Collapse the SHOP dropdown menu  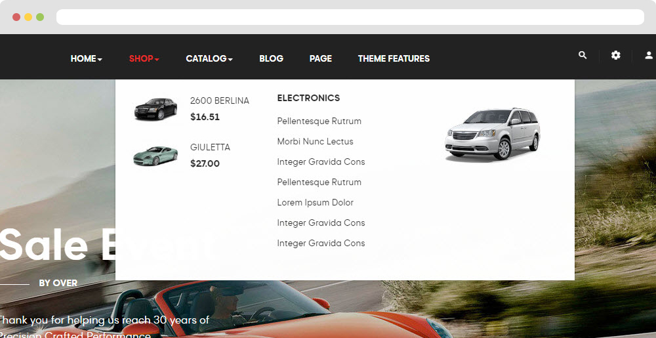point(144,58)
